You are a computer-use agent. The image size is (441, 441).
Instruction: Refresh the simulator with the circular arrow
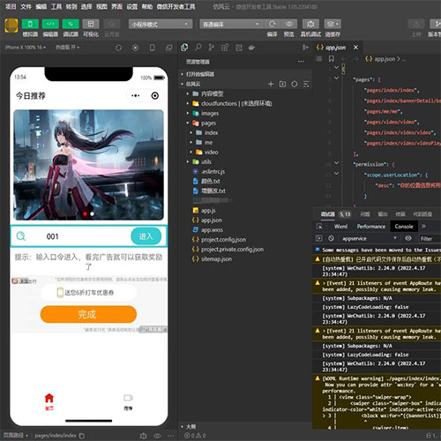pyautogui.click(x=118, y=48)
